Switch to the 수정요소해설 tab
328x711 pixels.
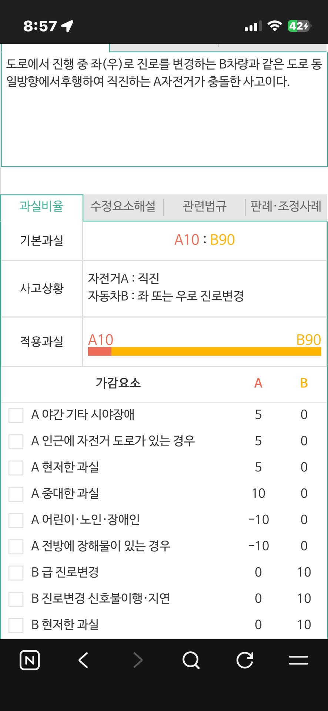pyautogui.click(x=123, y=206)
